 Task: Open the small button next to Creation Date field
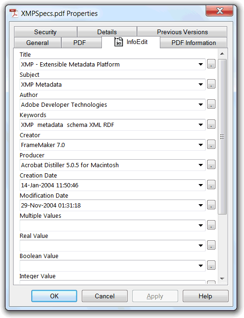(x=211, y=185)
